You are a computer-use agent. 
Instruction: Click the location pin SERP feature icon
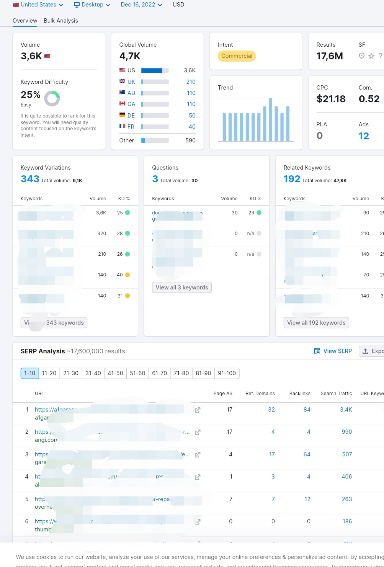point(361,56)
